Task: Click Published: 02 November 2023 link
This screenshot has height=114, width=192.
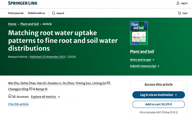Action: click(x=47, y=57)
